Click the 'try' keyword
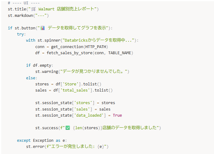The image size is (214, 154). 20,34
